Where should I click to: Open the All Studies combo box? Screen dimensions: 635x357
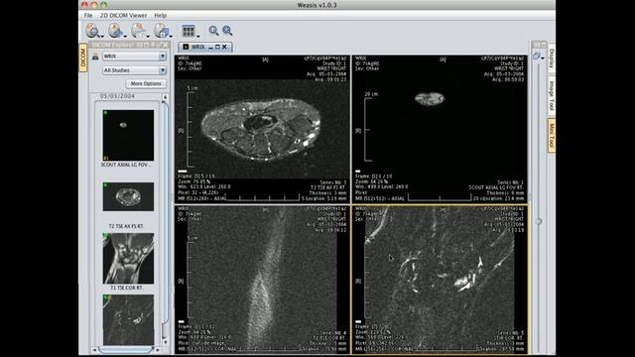134,70
